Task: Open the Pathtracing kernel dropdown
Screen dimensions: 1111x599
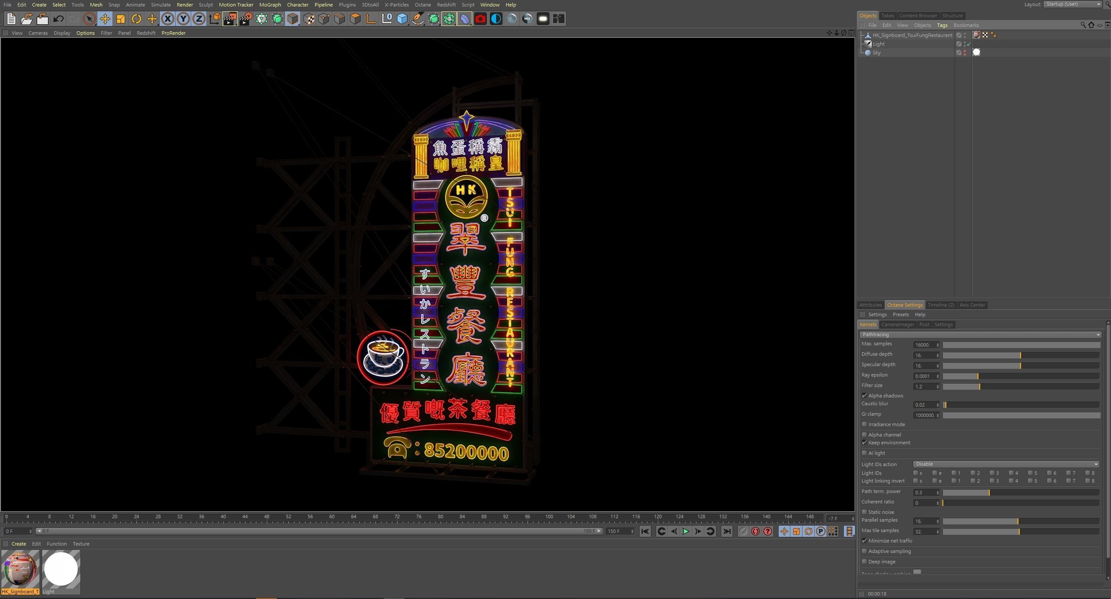Action: coord(980,334)
